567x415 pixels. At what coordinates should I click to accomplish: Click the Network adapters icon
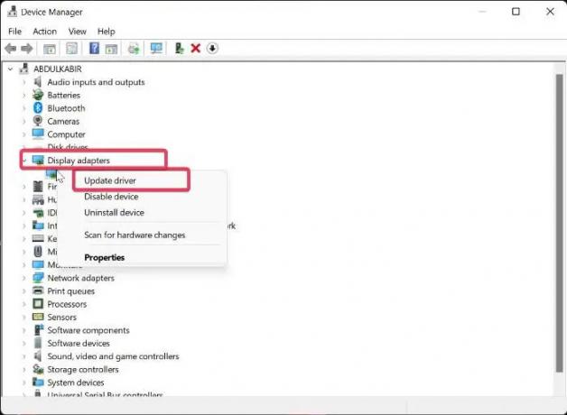point(38,278)
